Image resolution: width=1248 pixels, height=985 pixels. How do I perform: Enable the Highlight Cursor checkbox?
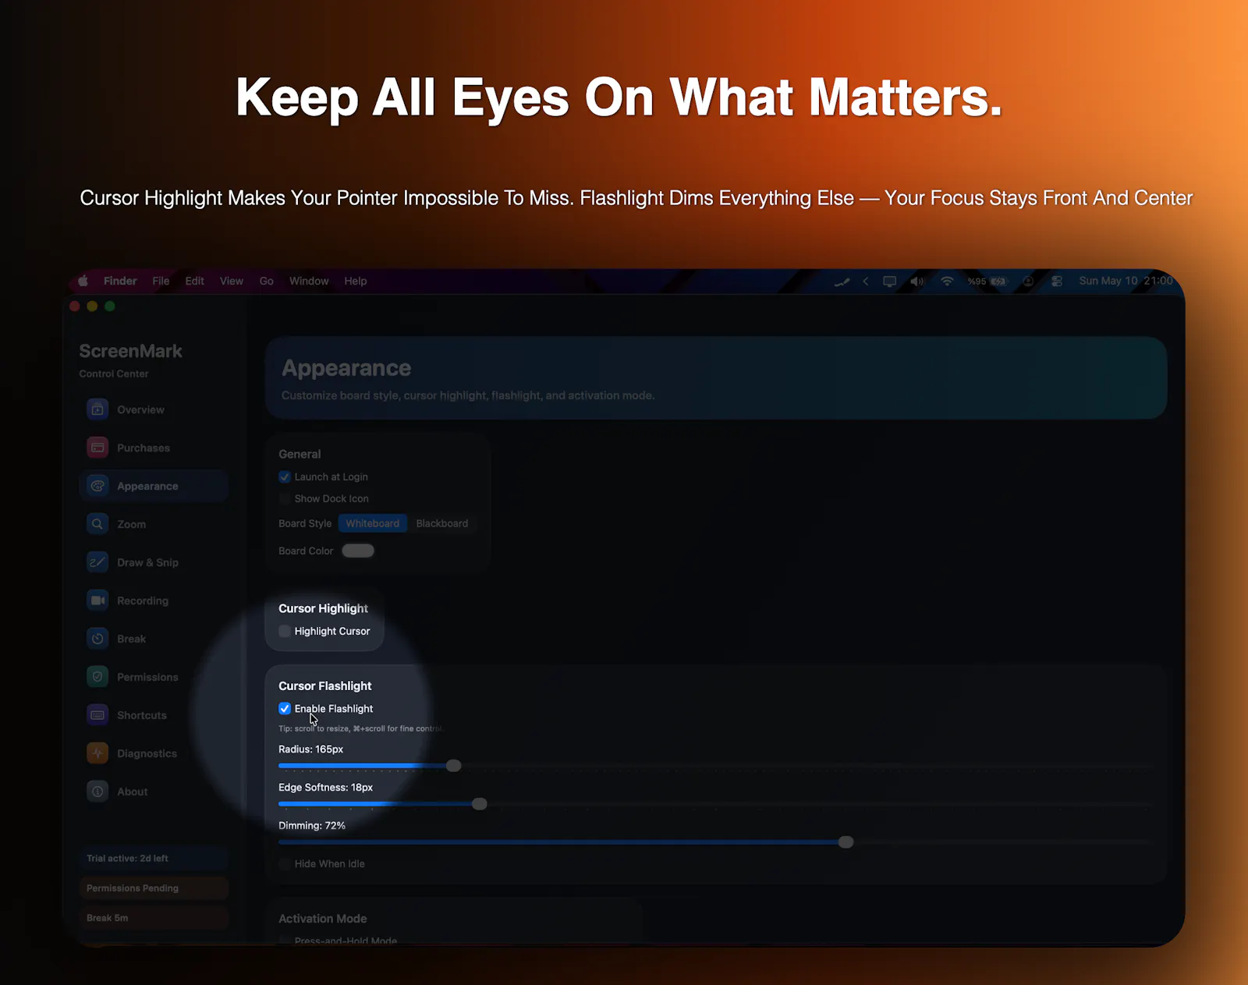(285, 631)
